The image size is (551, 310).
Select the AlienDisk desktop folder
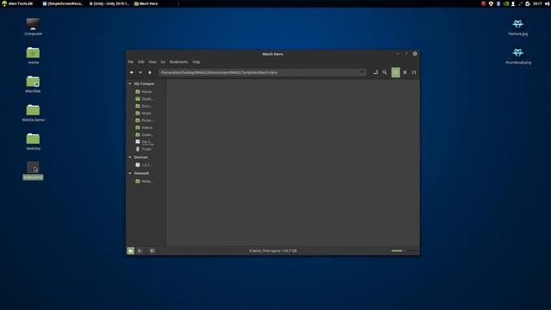pos(33,84)
